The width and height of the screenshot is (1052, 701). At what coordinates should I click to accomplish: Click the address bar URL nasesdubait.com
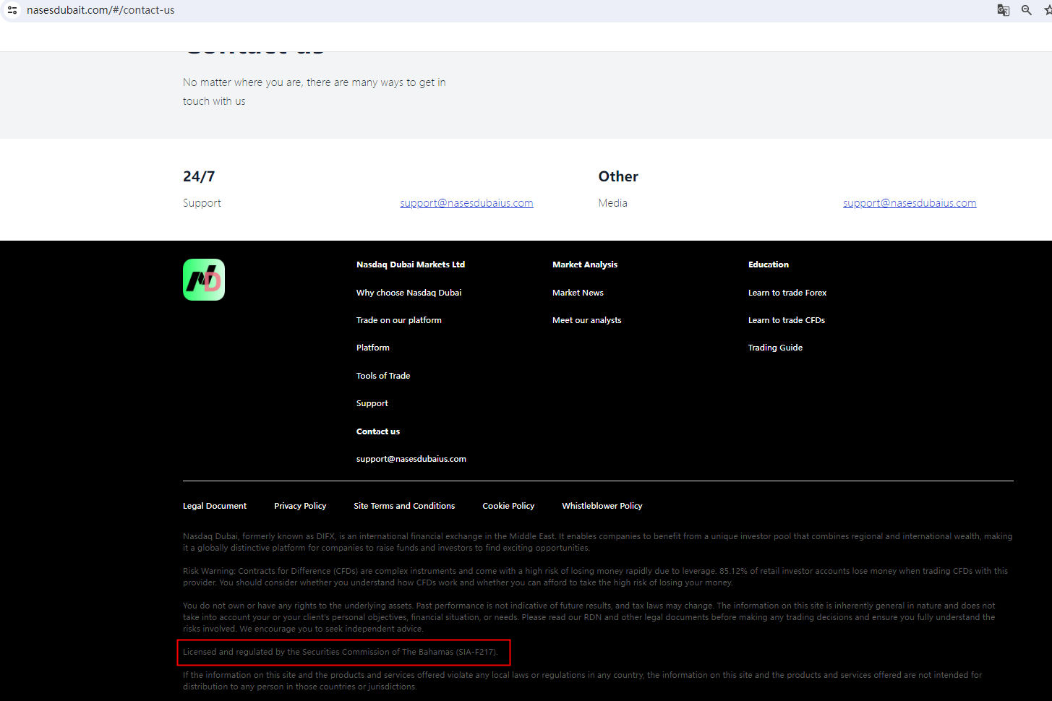tap(101, 10)
